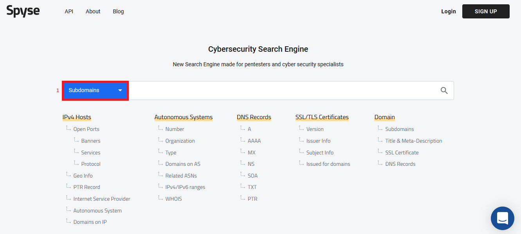Choose the MX DNS record link

(x=252, y=152)
